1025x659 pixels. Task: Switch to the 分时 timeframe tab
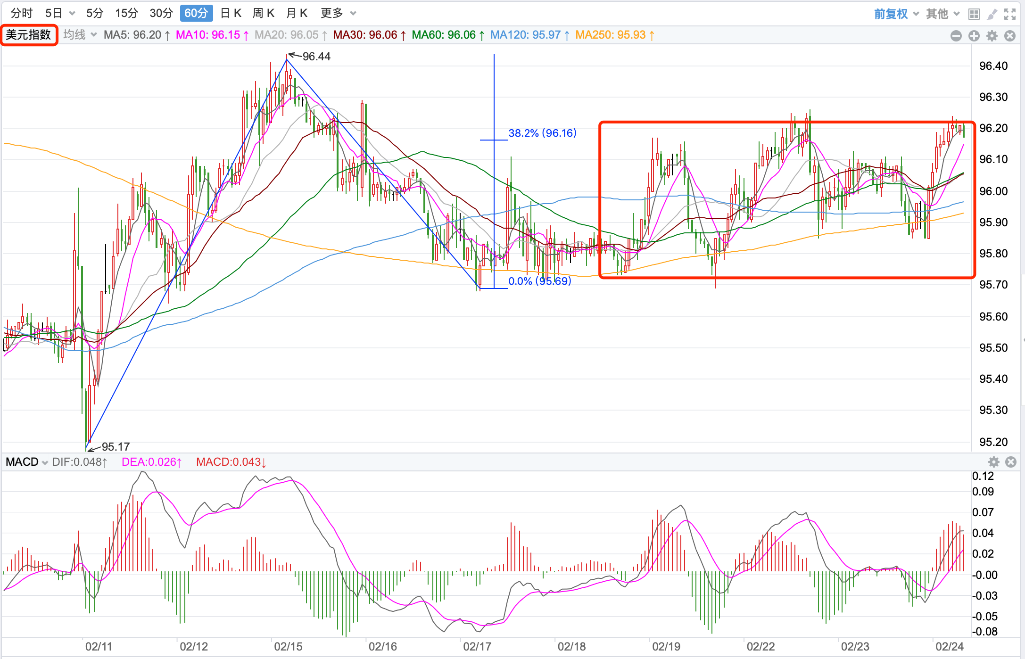pyautogui.click(x=22, y=13)
